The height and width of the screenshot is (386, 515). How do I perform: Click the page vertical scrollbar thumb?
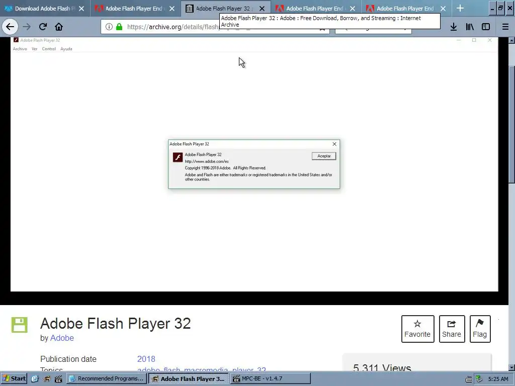[x=511, y=124]
